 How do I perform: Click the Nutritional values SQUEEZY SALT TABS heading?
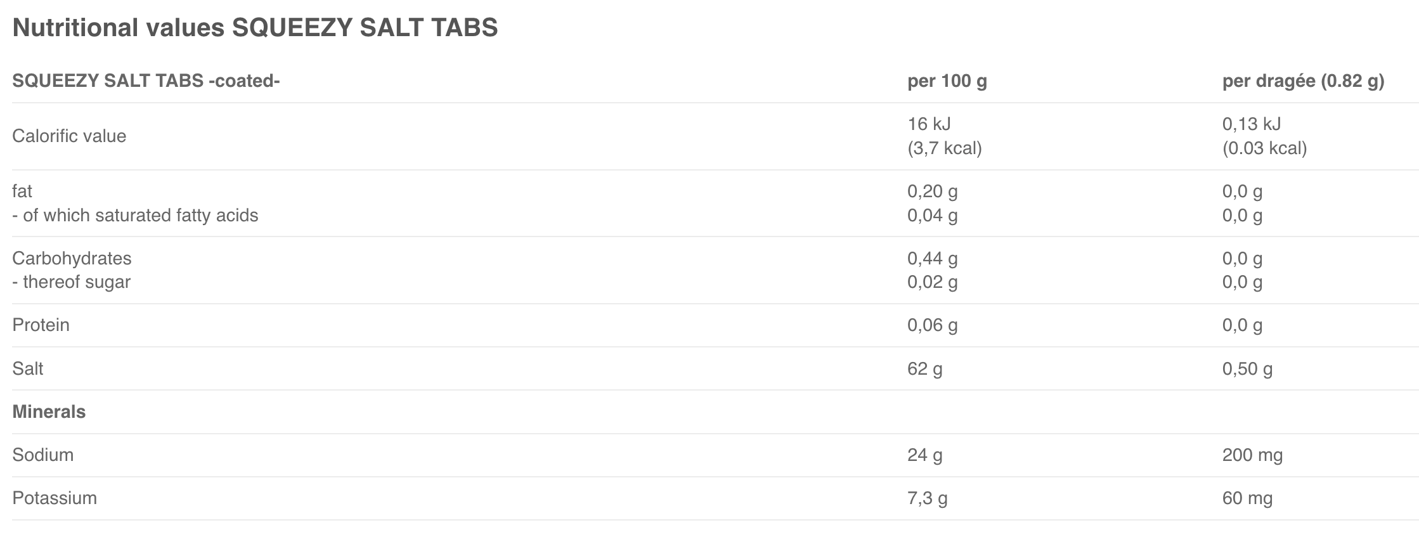(255, 28)
